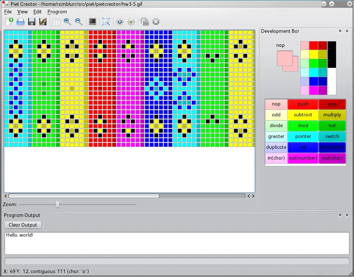Image resolution: width=354 pixels, height=277 pixels.
Task: Create a new Piet canvas
Action: pyautogui.click(x=9, y=22)
